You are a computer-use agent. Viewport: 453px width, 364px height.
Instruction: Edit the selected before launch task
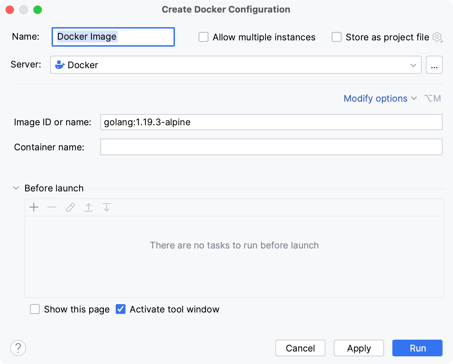click(70, 207)
